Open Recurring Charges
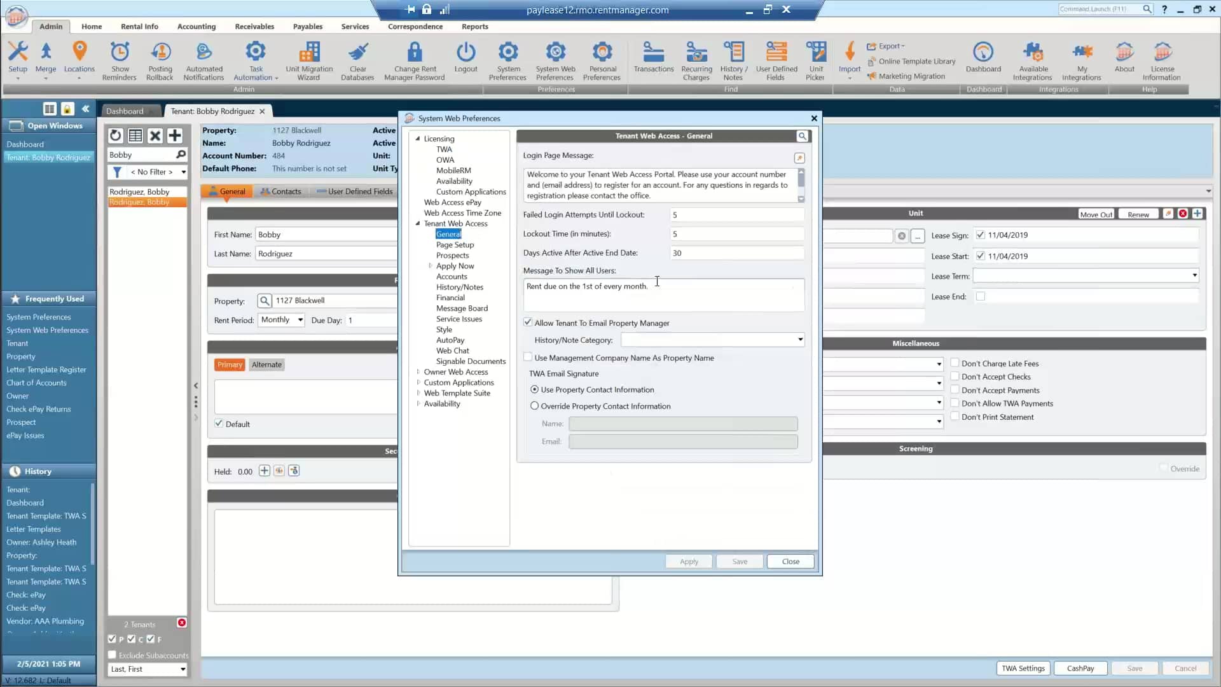 pos(696,59)
